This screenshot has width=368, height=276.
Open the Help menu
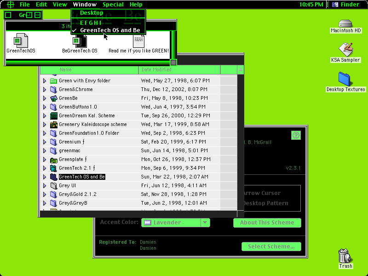coord(136,5)
